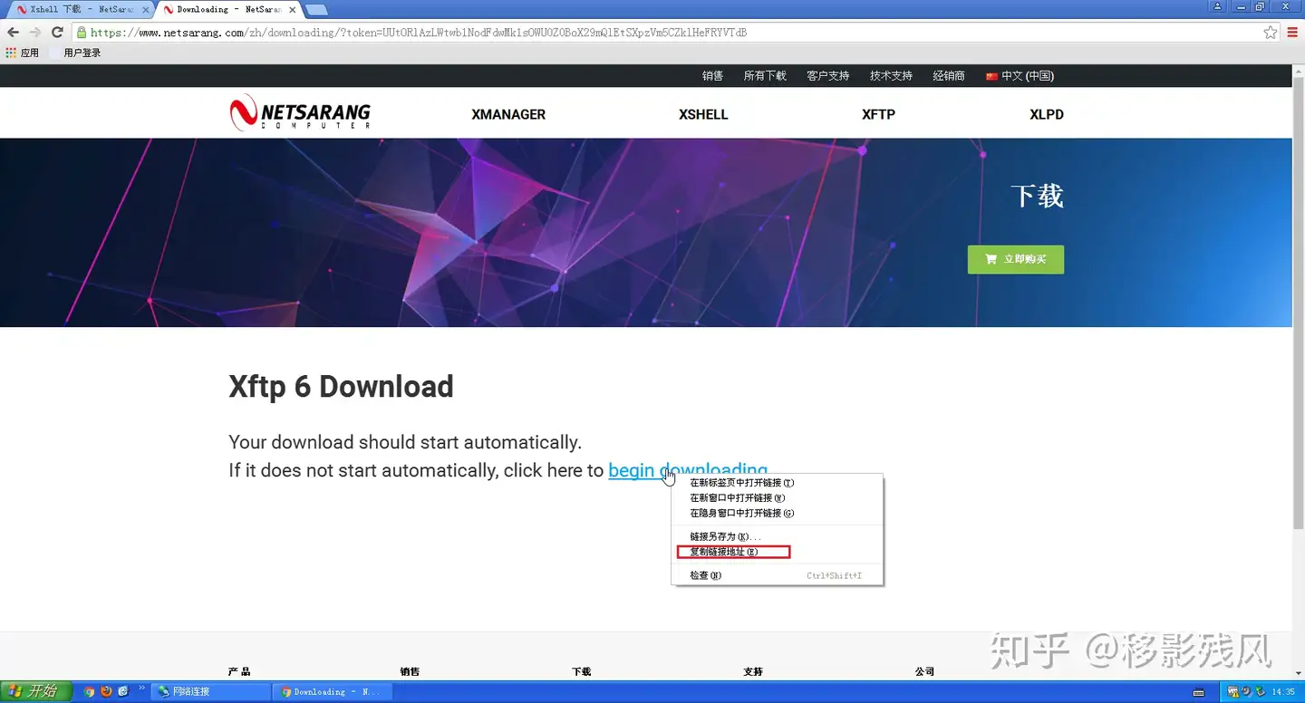Go back with the browser back arrow

13,32
